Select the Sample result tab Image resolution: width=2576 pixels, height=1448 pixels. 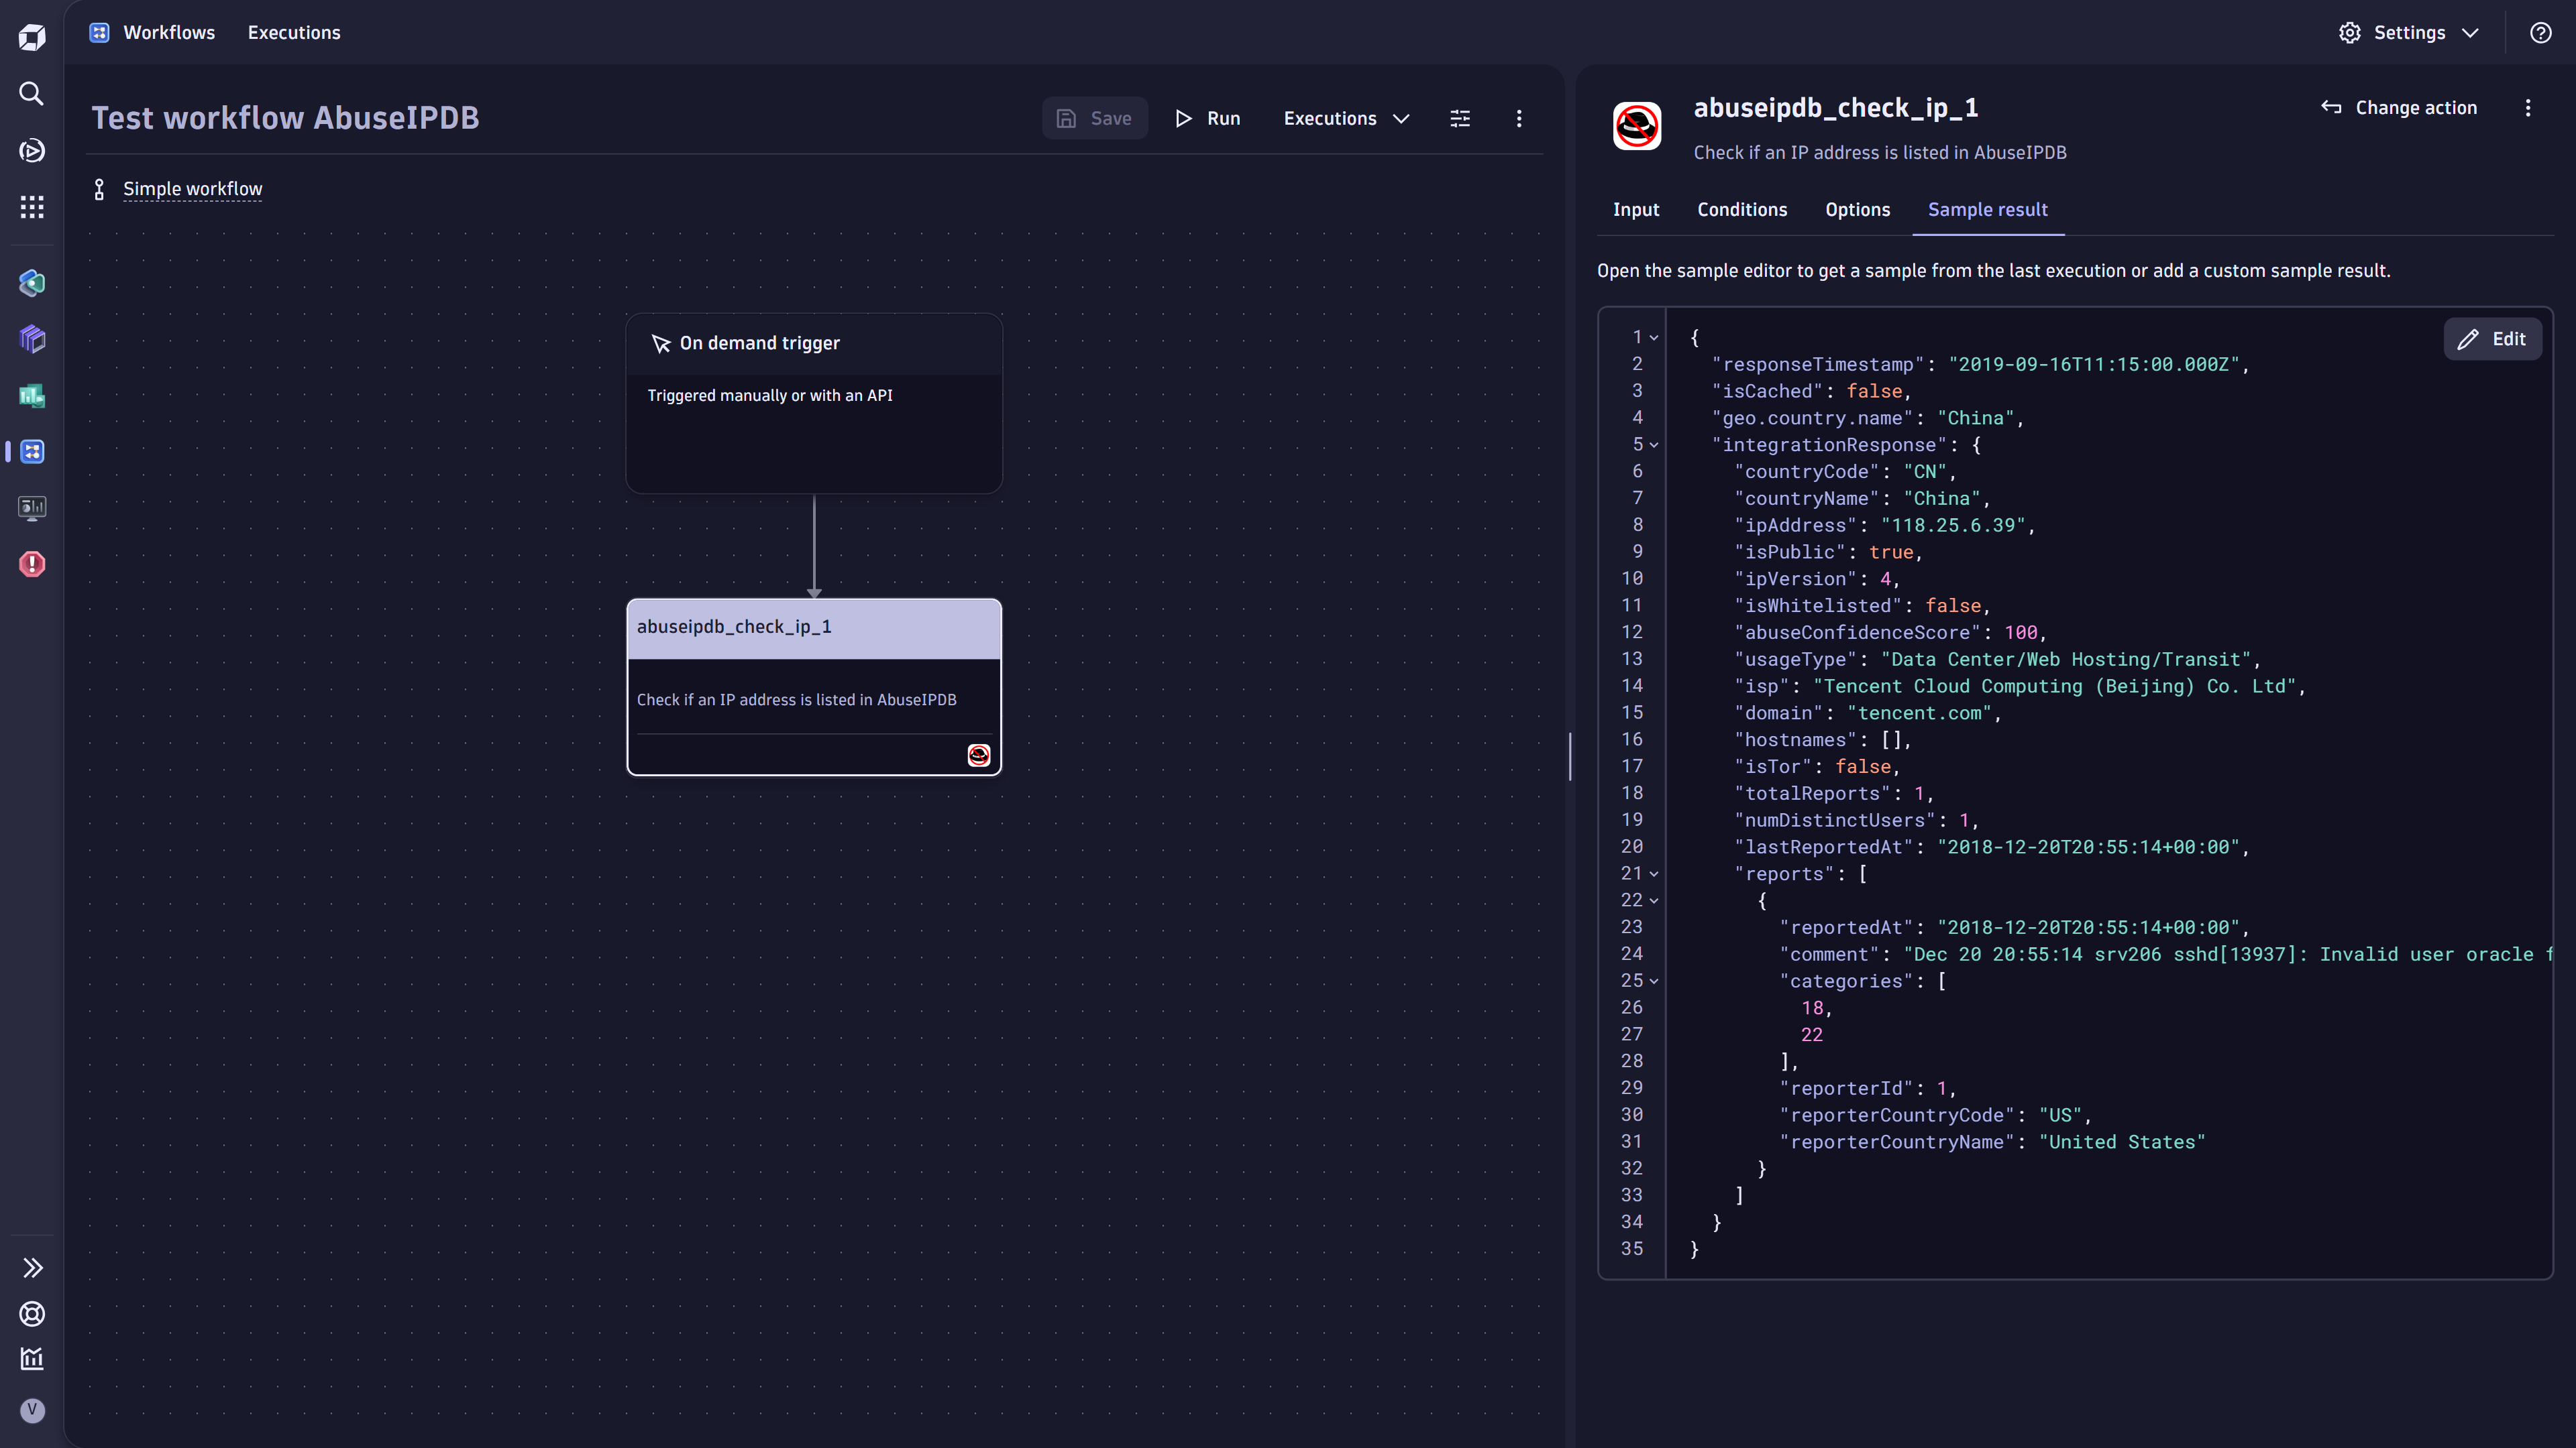(1987, 210)
